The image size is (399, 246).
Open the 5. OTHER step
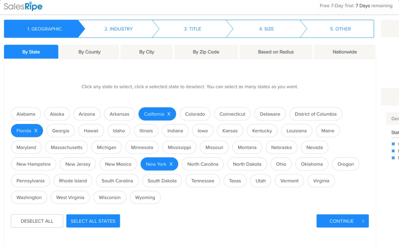[x=340, y=29]
